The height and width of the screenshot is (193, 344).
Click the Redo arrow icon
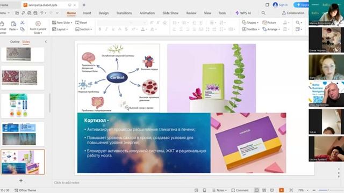(51, 13)
